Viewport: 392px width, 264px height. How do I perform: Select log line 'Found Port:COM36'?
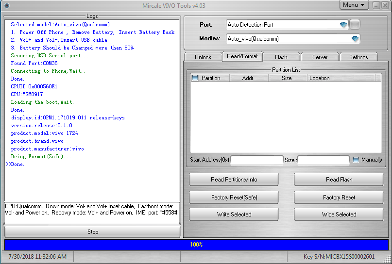pyautogui.click(x=34, y=63)
